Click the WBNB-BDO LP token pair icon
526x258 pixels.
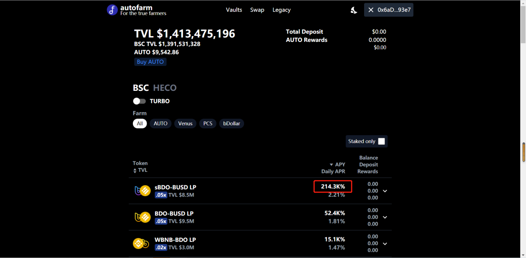click(x=141, y=243)
